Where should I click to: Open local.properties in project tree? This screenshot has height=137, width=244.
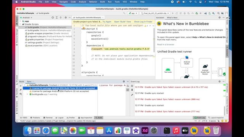tap(41, 46)
